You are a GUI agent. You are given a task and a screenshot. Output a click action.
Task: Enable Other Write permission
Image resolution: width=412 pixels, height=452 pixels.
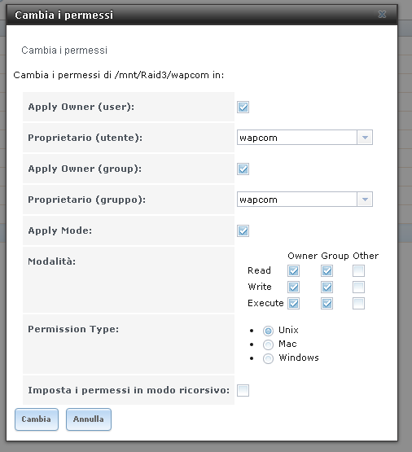[x=358, y=287]
